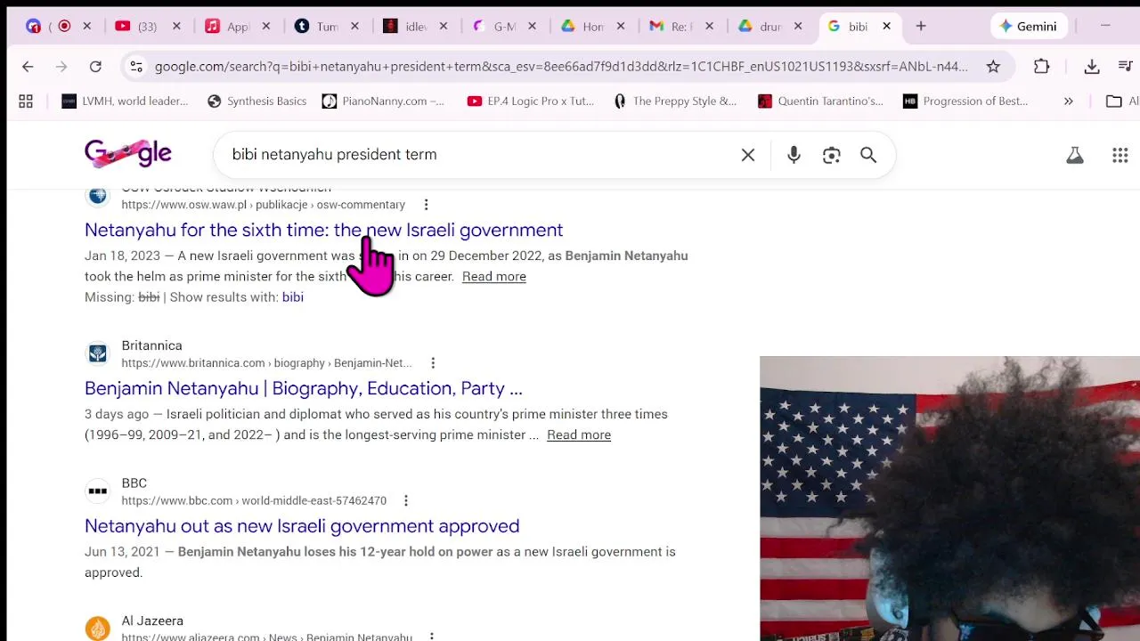Open the LVMH, world leader bookmark
The height and width of the screenshot is (641, 1140).
click(x=125, y=101)
